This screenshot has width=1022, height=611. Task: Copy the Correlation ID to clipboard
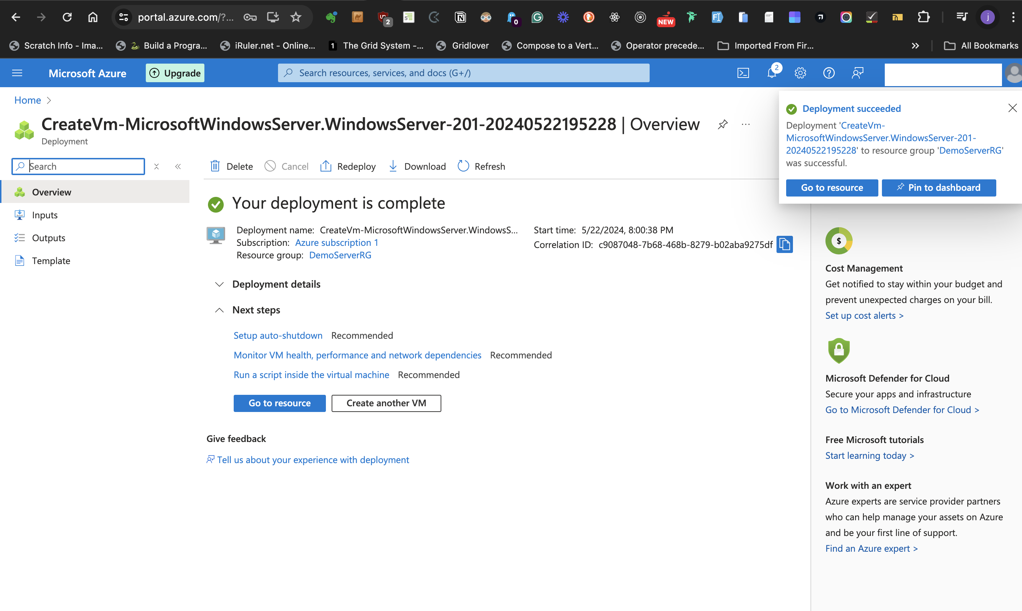(x=784, y=244)
